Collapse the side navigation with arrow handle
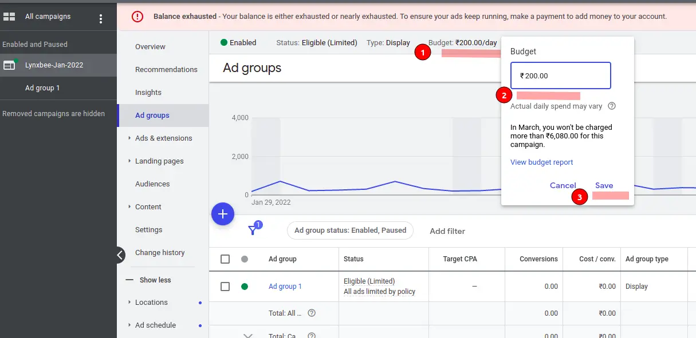Image resolution: width=696 pixels, height=338 pixels. (x=120, y=255)
